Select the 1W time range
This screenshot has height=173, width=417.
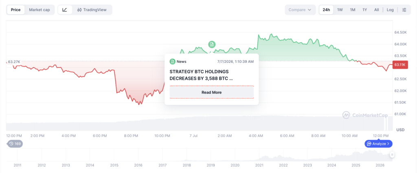tap(340, 10)
